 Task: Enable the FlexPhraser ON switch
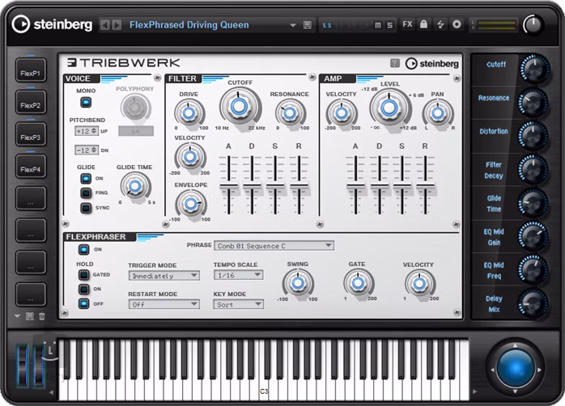pyautogui.click(x=85, y=249)
